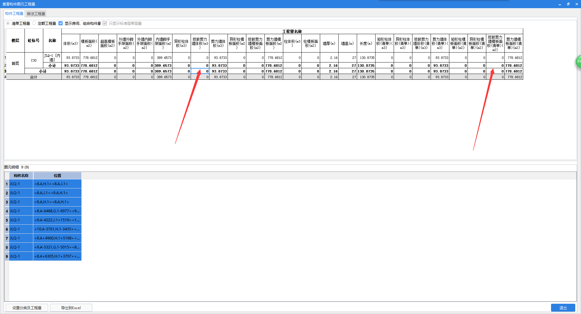Click the 超高模板面积(m2) column header

(x=108, y=43)
